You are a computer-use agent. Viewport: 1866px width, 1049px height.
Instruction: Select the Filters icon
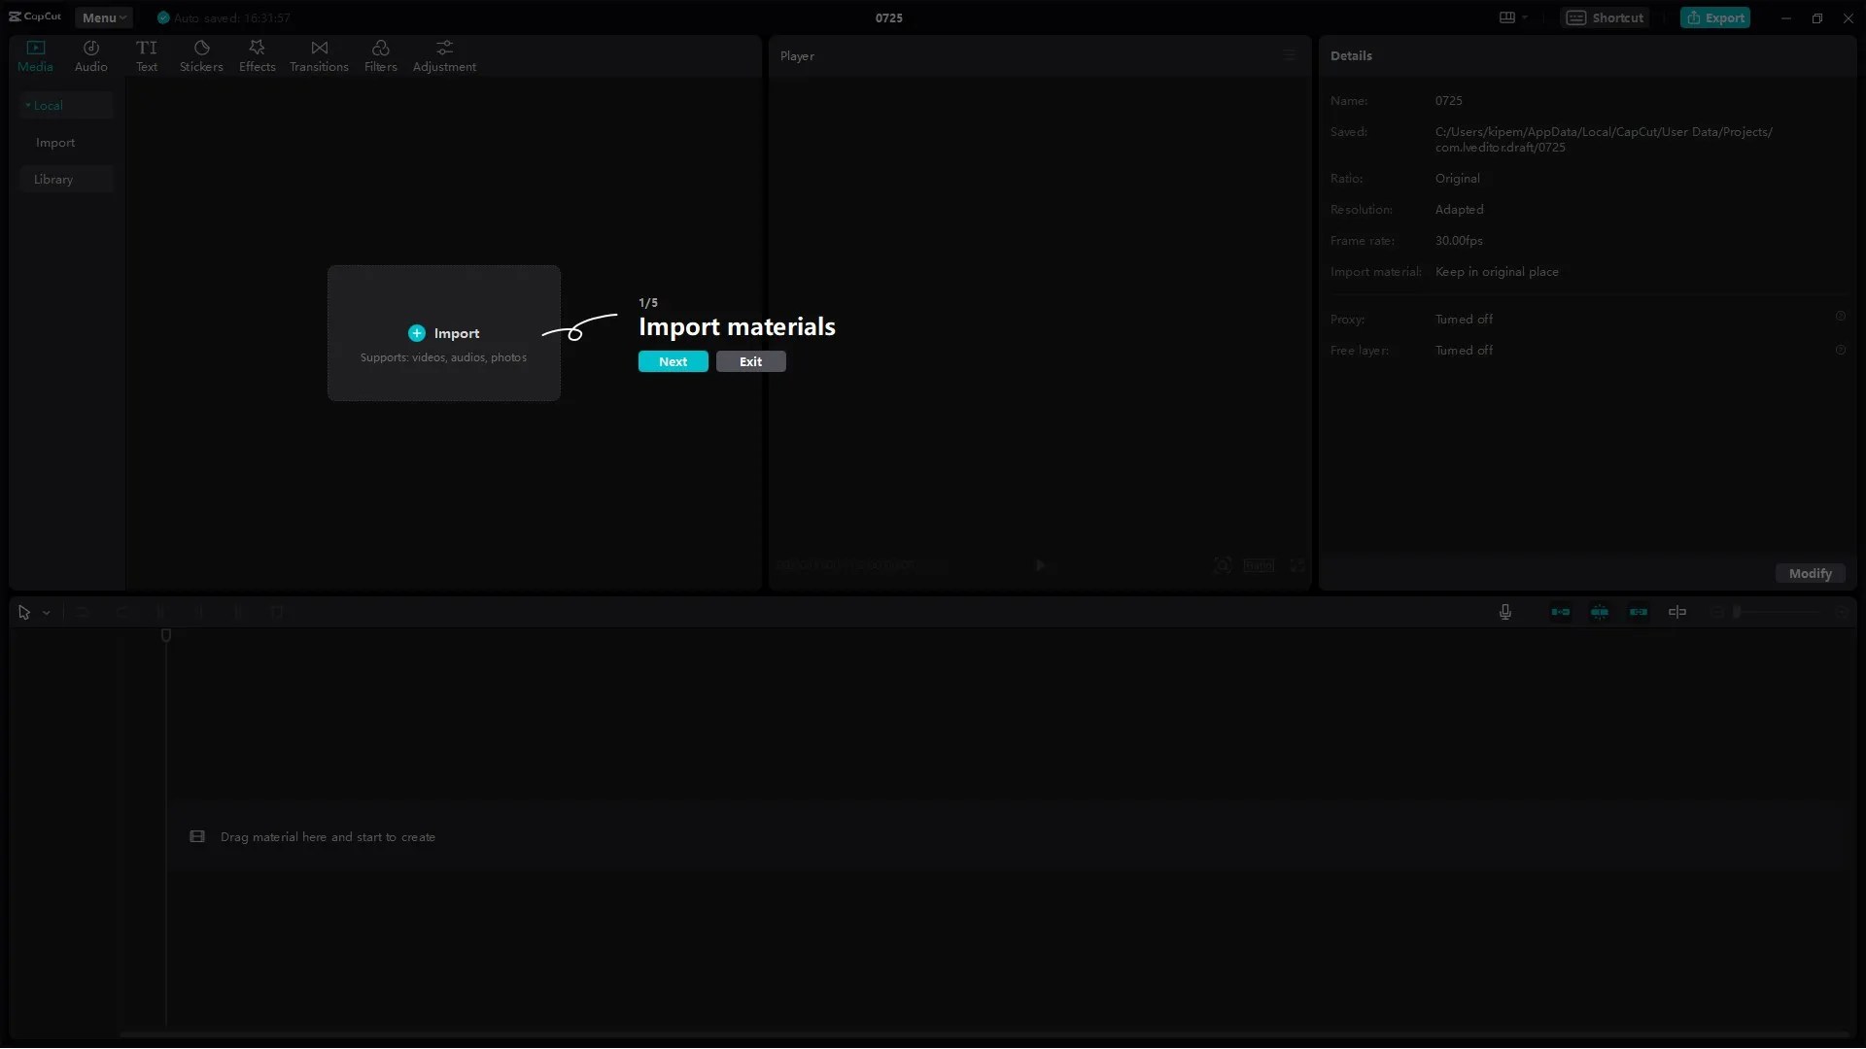pyautogui.click(x=380, y=48)
